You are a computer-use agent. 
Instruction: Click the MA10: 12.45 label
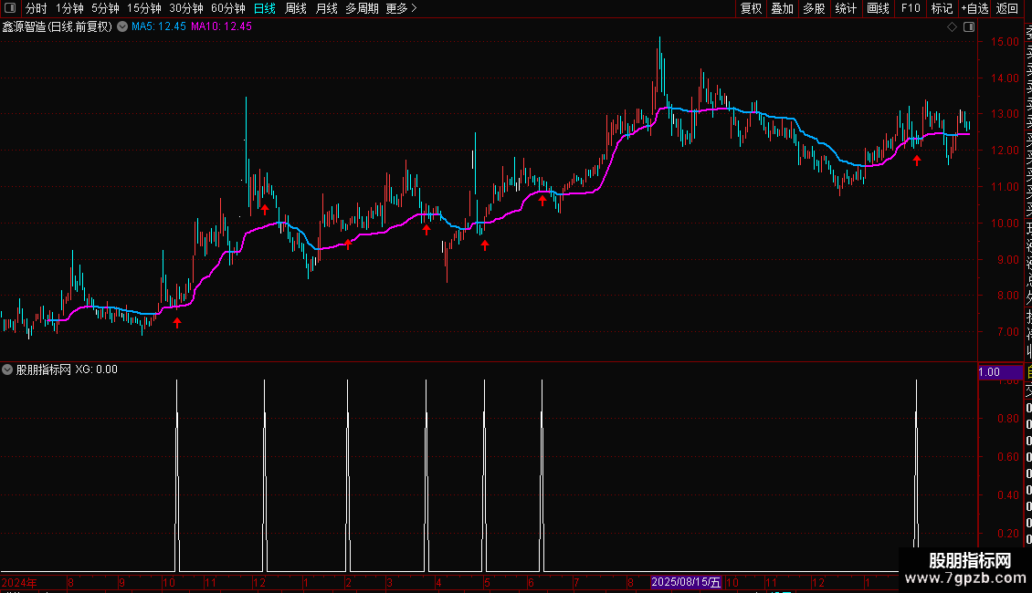221,27
